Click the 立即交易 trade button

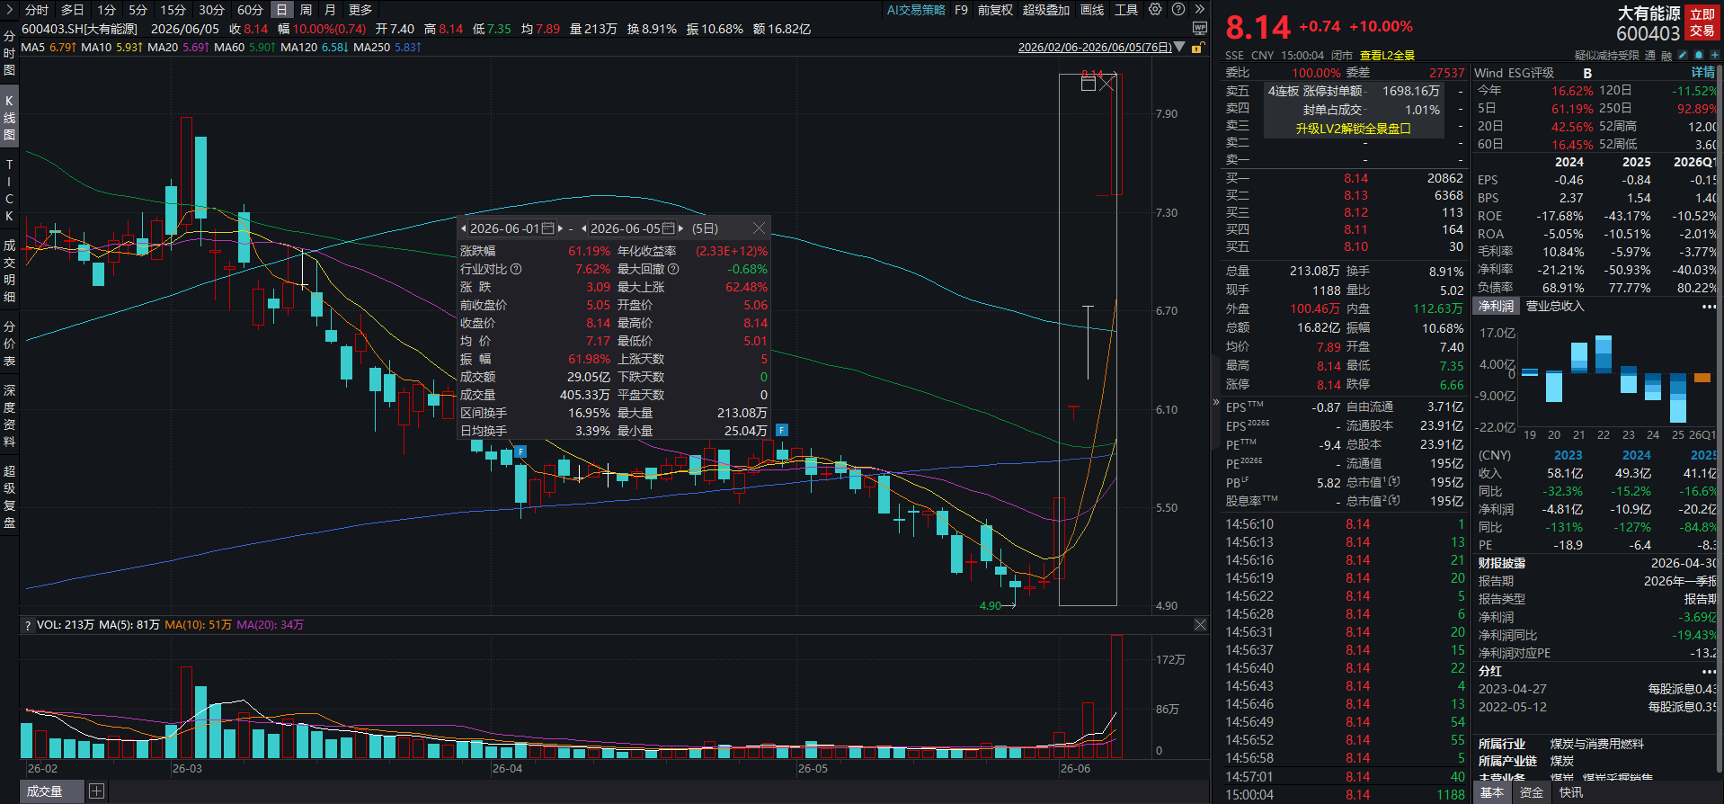[1702, 22]
